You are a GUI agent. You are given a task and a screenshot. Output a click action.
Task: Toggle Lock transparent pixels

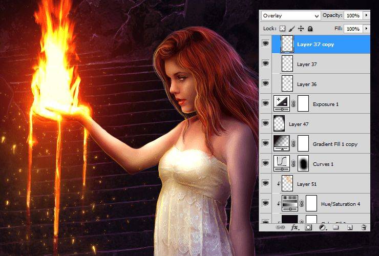(x=282, y=29)
